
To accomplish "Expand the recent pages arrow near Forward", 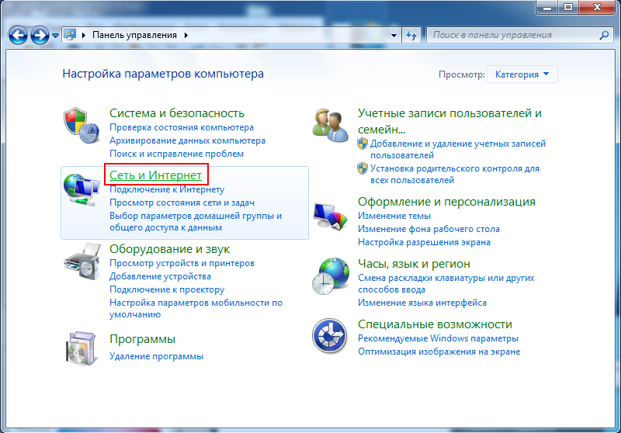I will coord(55,36).
